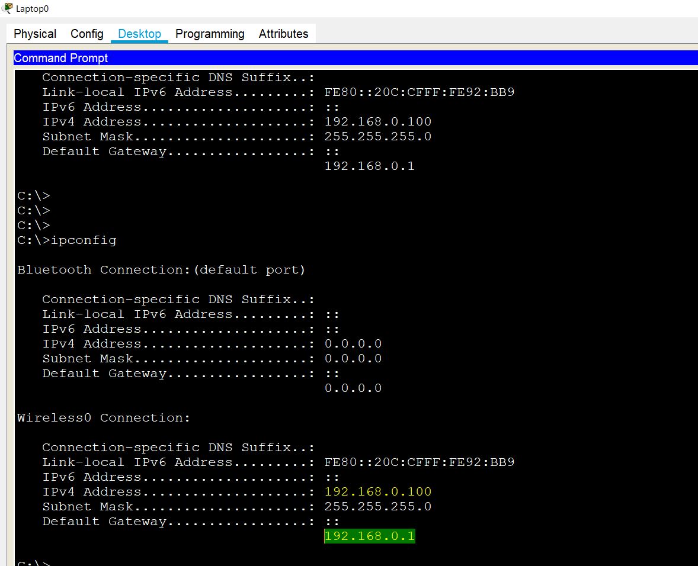
Task: Click the Laptop0 title bar icon
Action: point(8,8)
